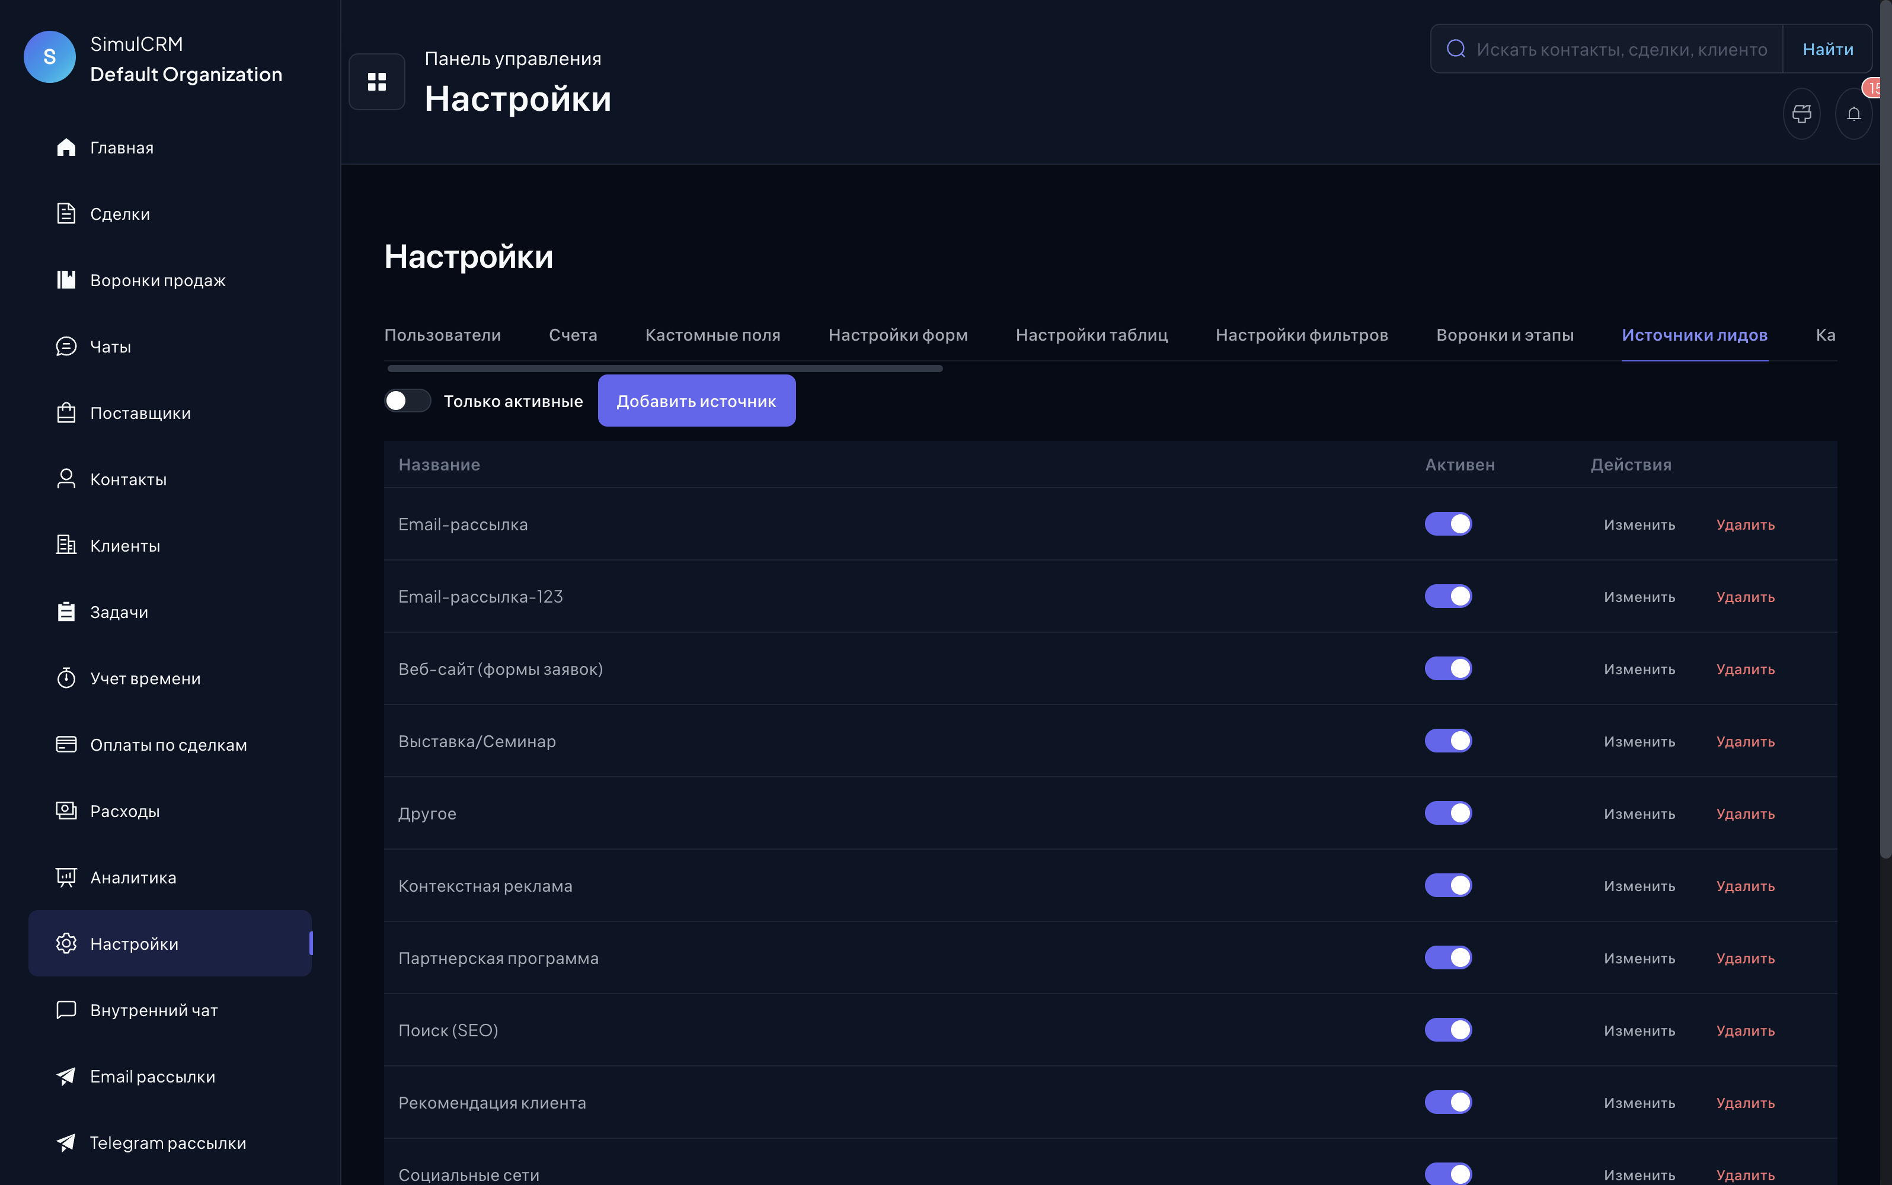Screen dimensions: 1892x1185
Task: Click the Задачи clipboard icon
Action: point(66,611)
